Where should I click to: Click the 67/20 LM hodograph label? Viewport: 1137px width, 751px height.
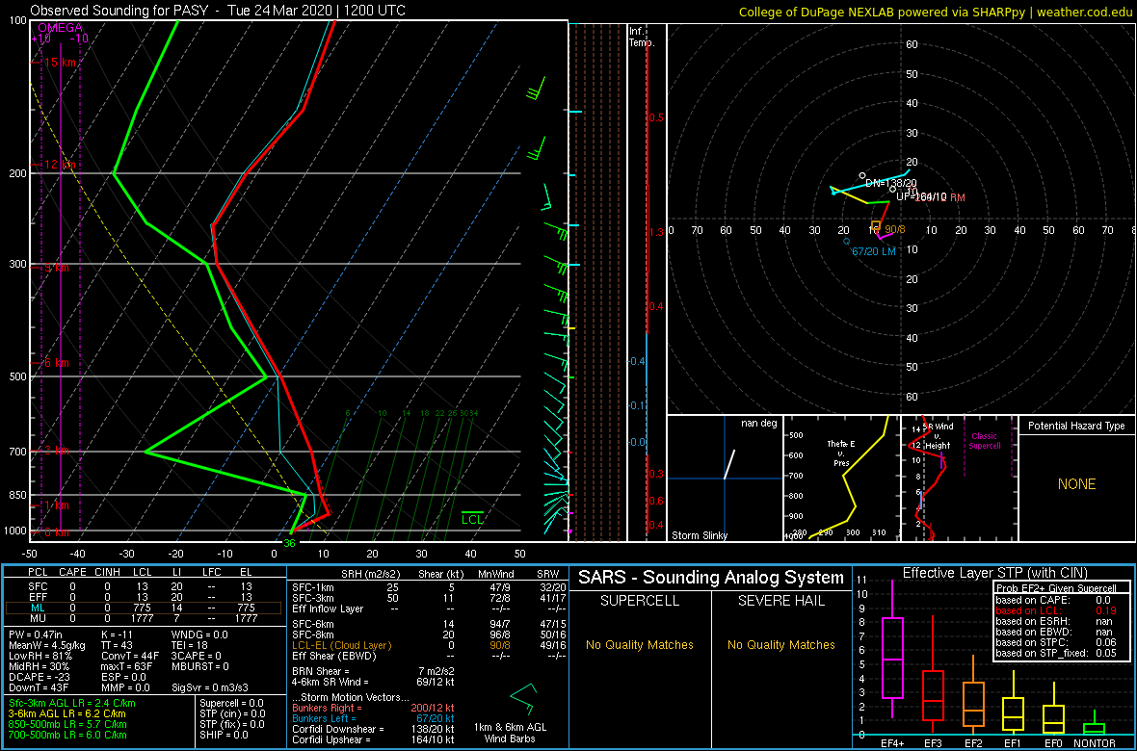[874, 251]
